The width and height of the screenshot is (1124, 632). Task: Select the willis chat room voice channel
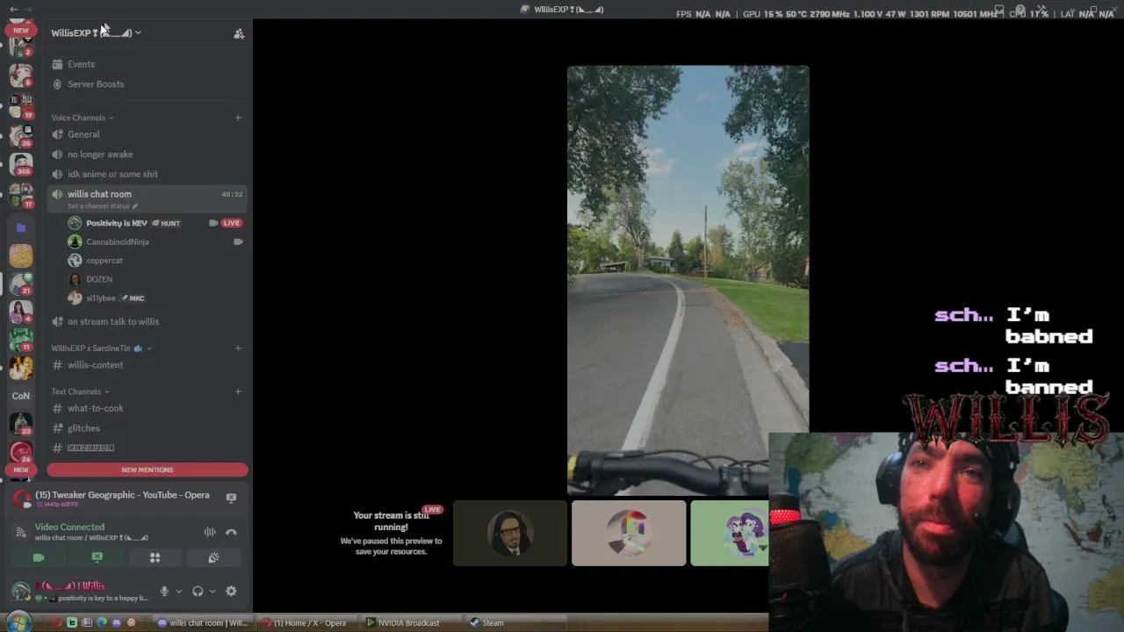147,198
